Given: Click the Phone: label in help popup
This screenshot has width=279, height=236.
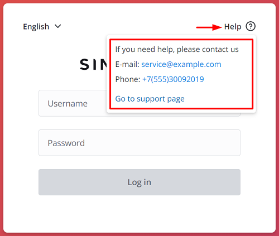Looking at the screenshot, I should (128, 79).
